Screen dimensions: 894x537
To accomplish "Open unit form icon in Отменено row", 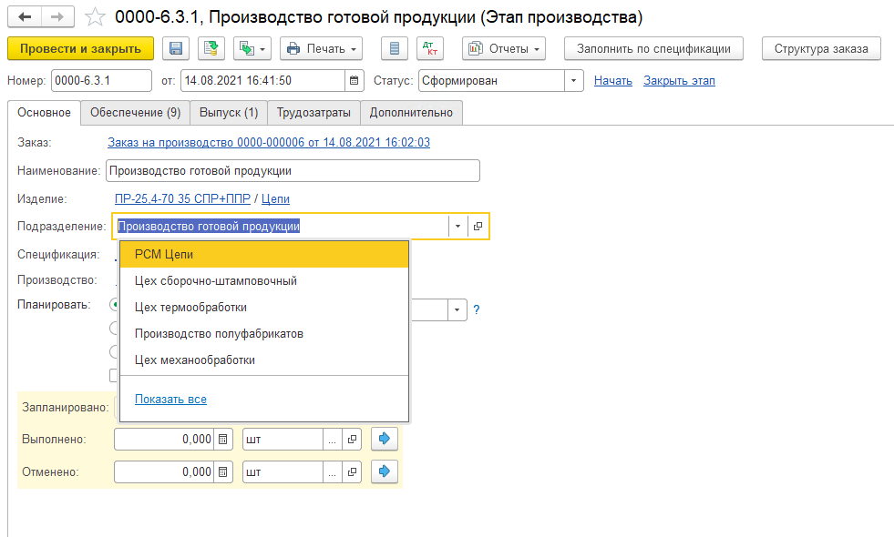I will (x=352, y=471).
